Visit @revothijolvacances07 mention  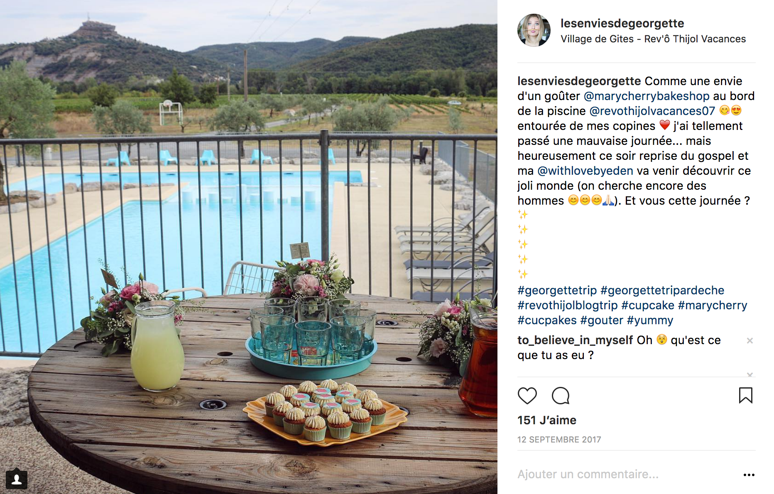pos(652,111)
